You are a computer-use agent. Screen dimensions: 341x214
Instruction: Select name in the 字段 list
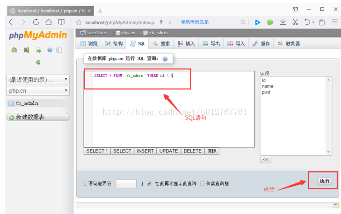pos(268,86)
